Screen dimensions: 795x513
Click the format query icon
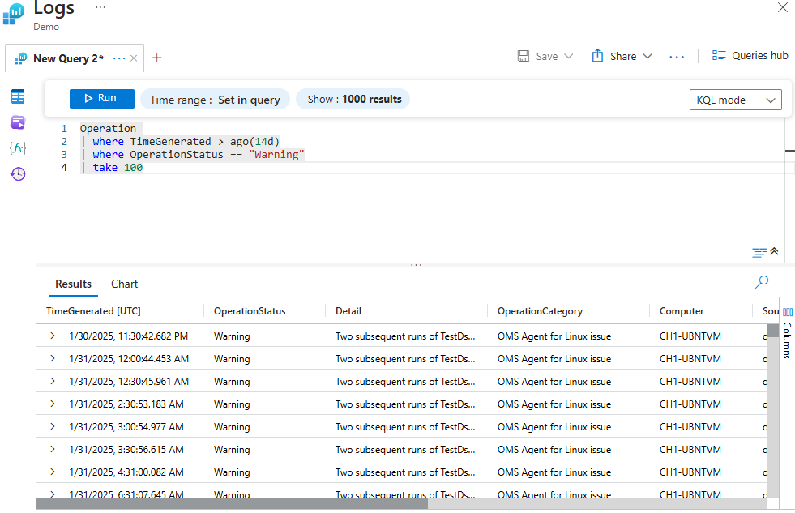point(759,252)
